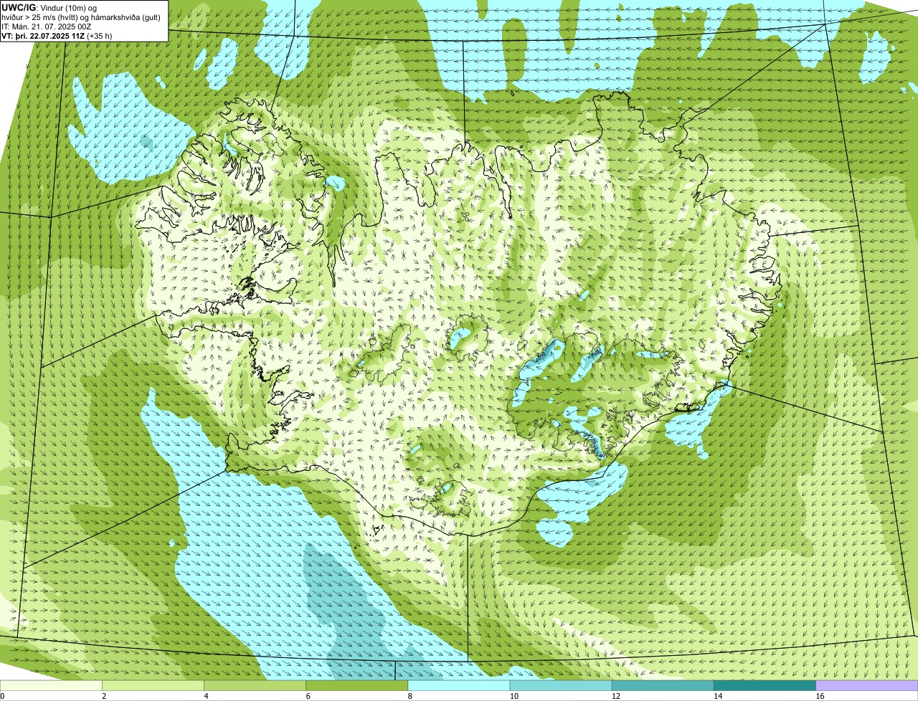The image size is (918, 701).
Task: Click the legend scale label '10'
Action: click(x=514, y=696)
